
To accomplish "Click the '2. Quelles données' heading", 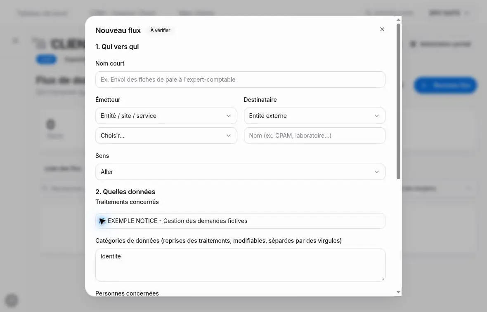I will pyautogui.click(x=125, y=192).
